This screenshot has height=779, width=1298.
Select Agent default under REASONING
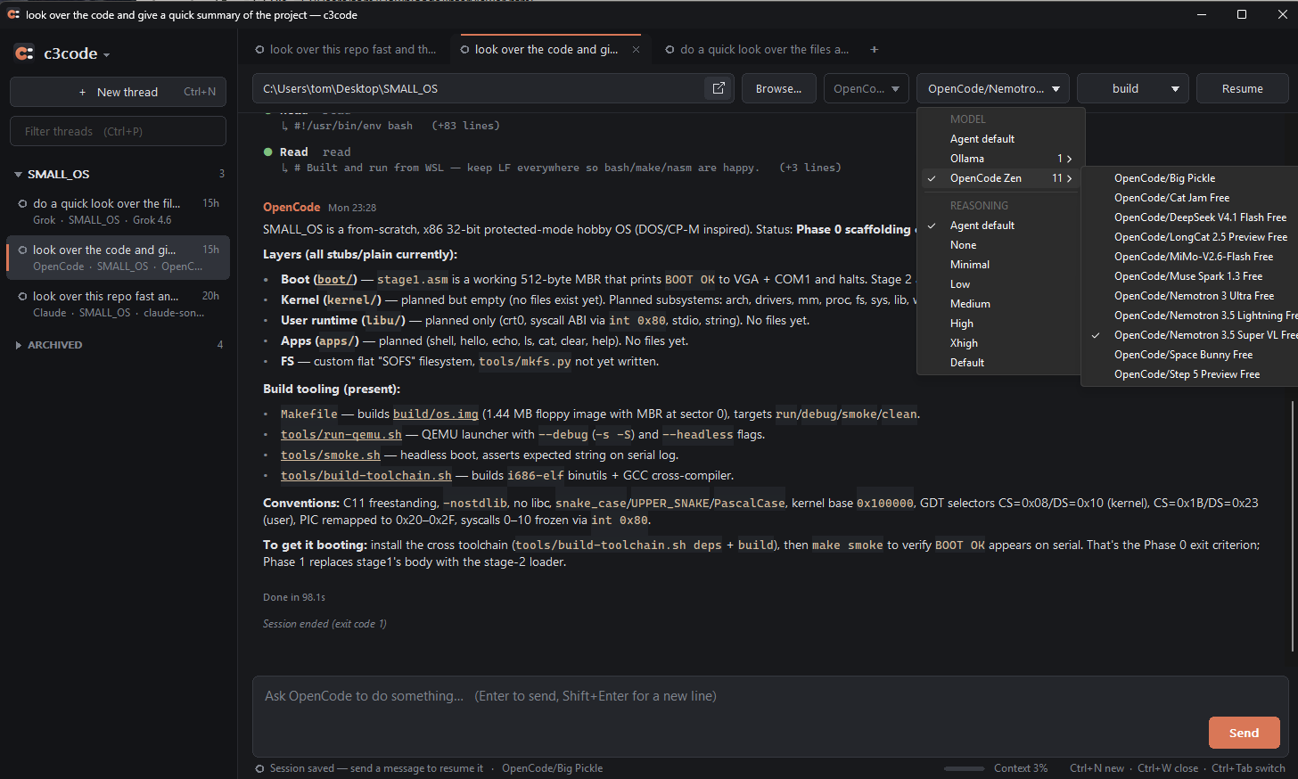pos(1000,225)
